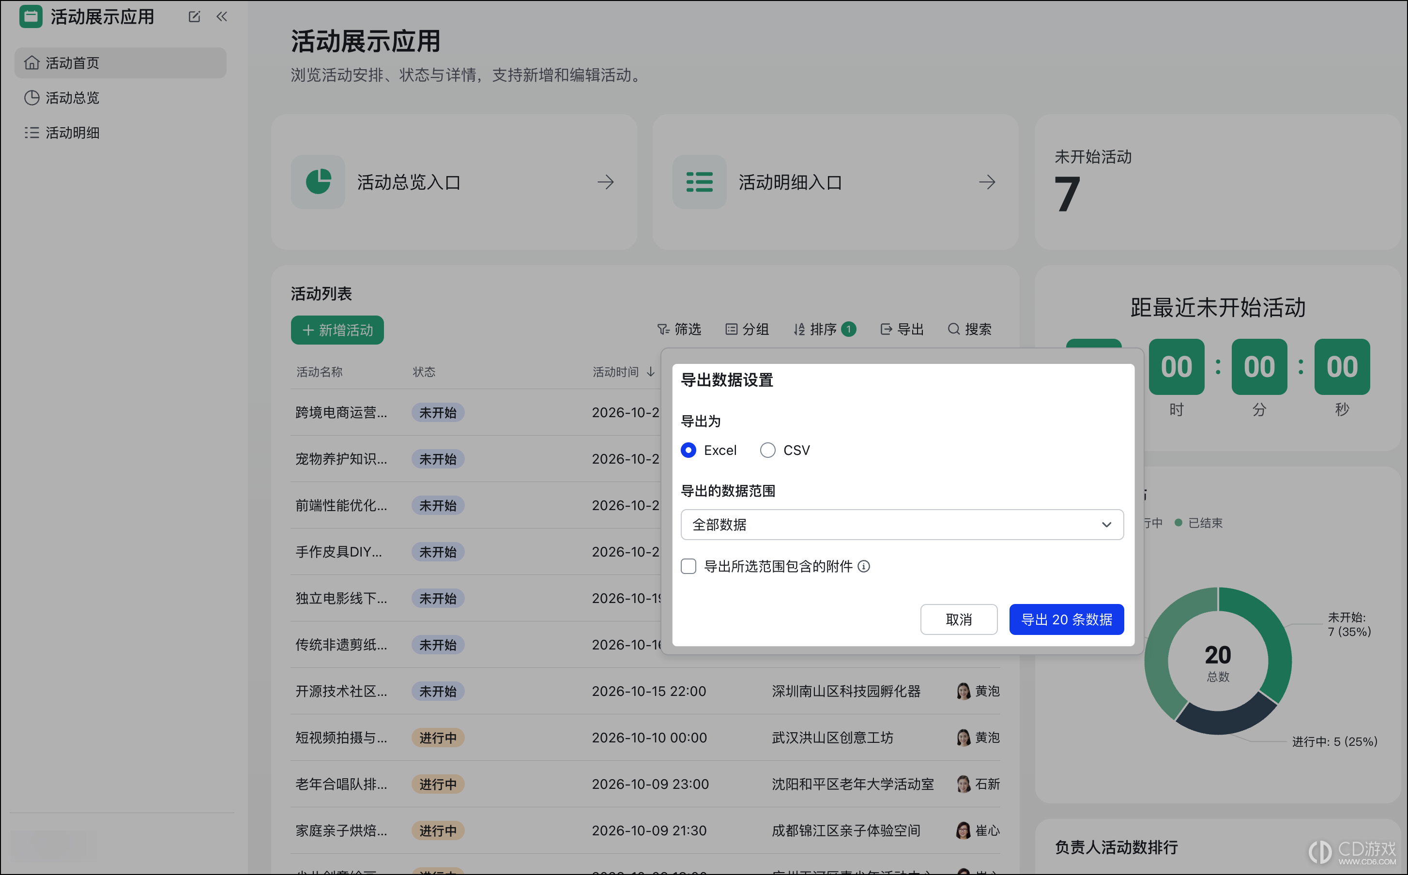
Task: Click arrow on 活动明细入口 card
Action: [987, 182]
